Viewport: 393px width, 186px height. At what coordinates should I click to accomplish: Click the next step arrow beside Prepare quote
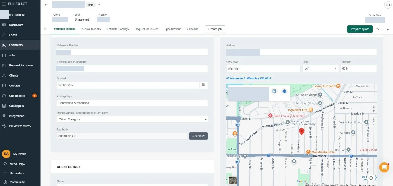click(x=378, y=29)
